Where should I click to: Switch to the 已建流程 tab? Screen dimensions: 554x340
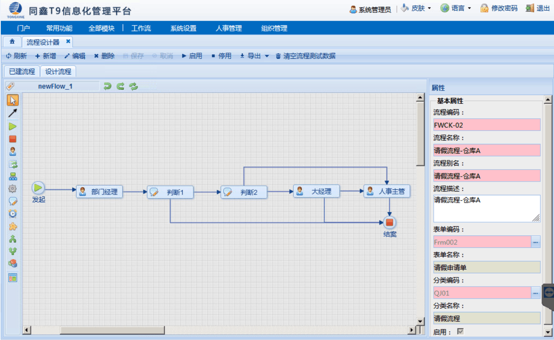22,72
